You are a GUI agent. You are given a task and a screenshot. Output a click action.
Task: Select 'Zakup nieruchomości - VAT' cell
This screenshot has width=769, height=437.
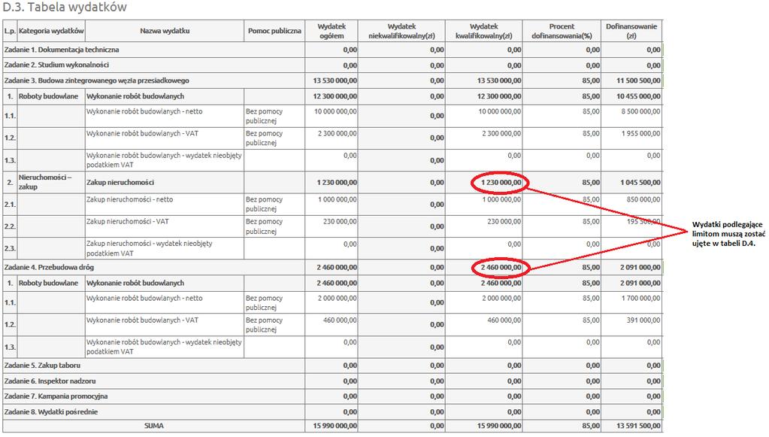click(165, 226)
